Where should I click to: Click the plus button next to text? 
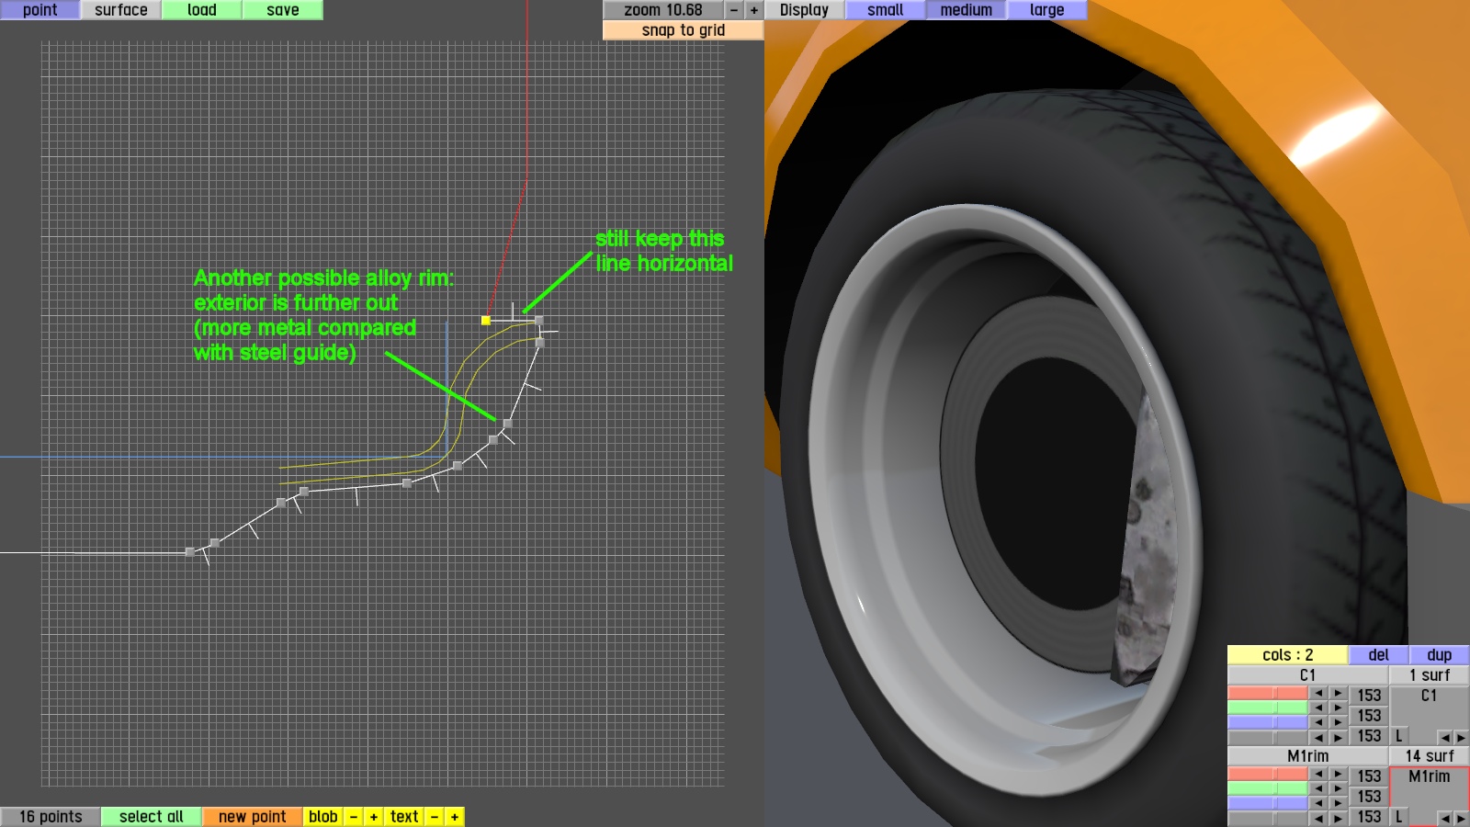454,817
